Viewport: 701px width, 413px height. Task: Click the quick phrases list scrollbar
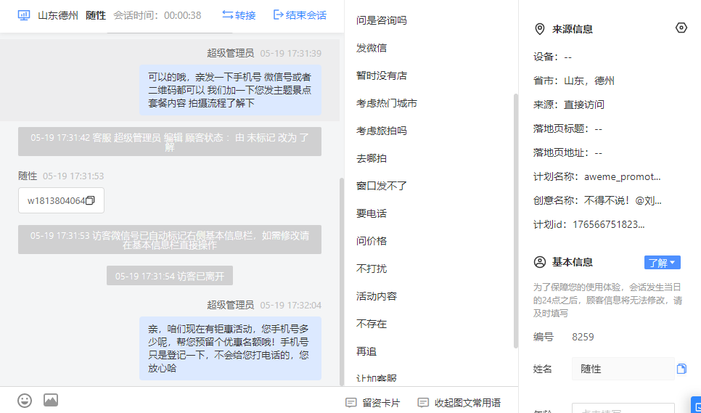coord(516,221)
